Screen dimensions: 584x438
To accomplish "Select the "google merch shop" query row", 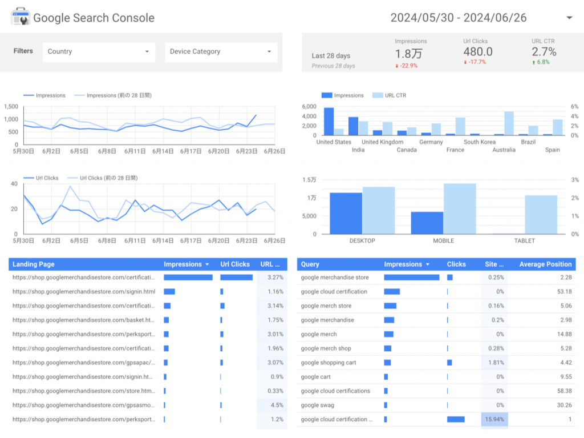I will [436, 348].
